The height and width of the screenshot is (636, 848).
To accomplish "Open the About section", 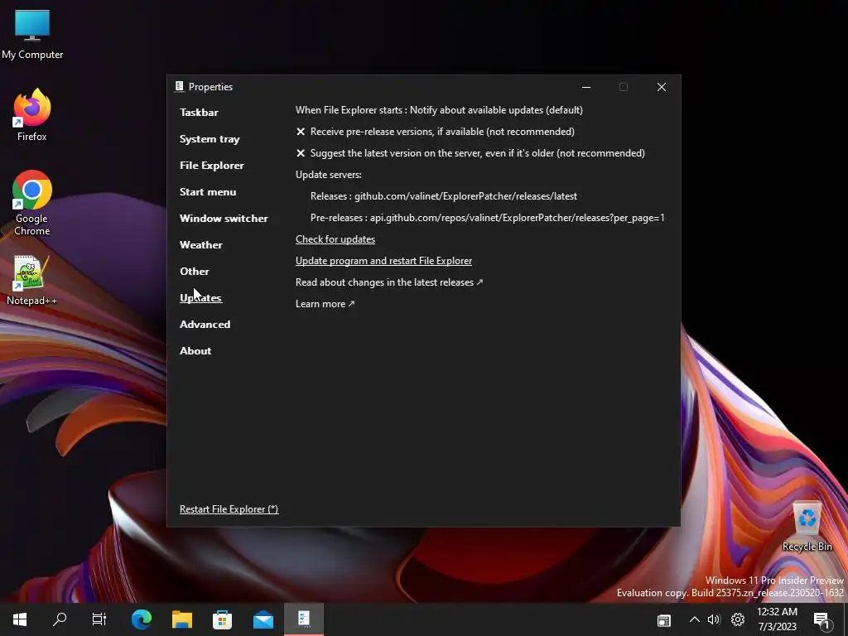I will [195, 351].
